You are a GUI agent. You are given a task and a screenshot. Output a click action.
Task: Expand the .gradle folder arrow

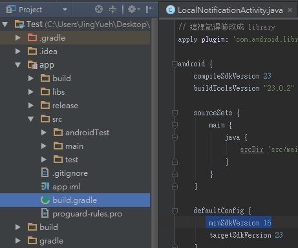[x=18, y=38]
